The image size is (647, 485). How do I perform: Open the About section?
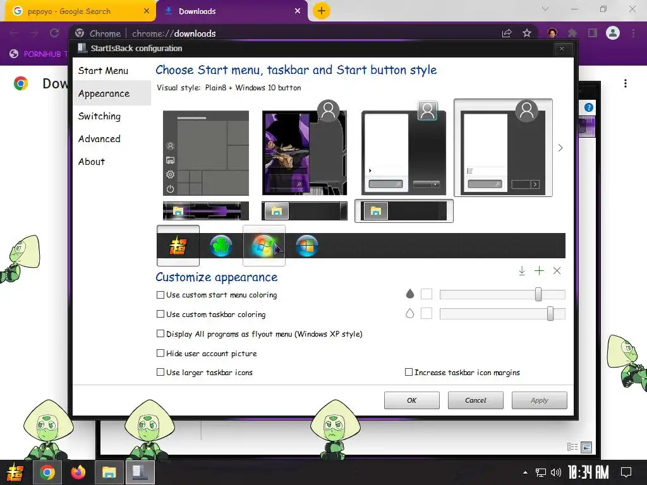point(92,162)
